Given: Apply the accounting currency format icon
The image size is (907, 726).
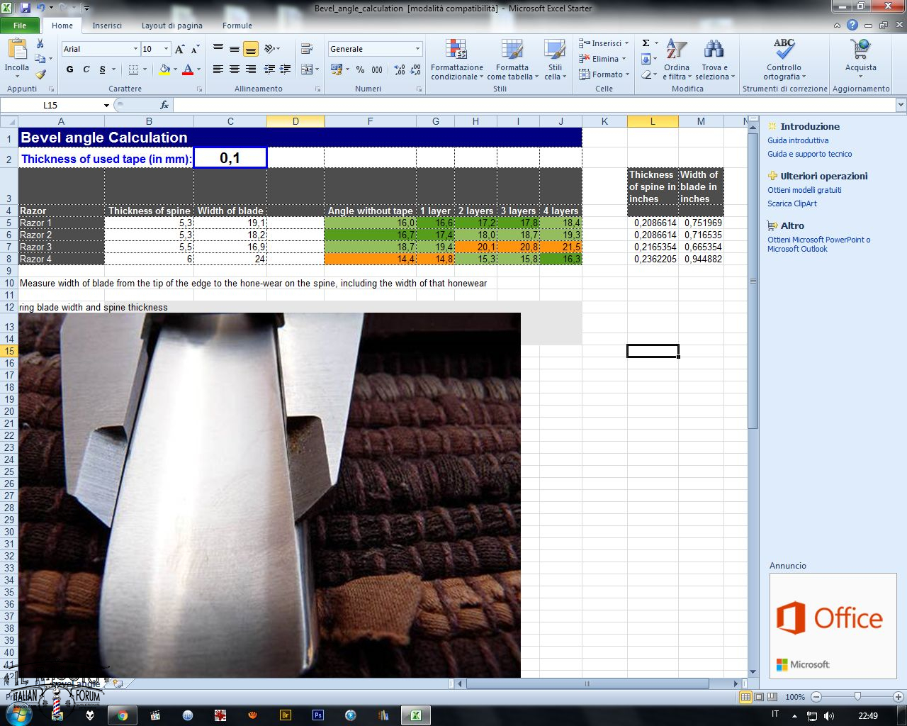Looking at the screenshot, I should tap(336, 69).
